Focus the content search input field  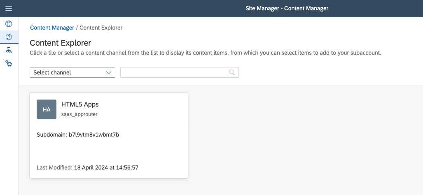tap(174, 72)
